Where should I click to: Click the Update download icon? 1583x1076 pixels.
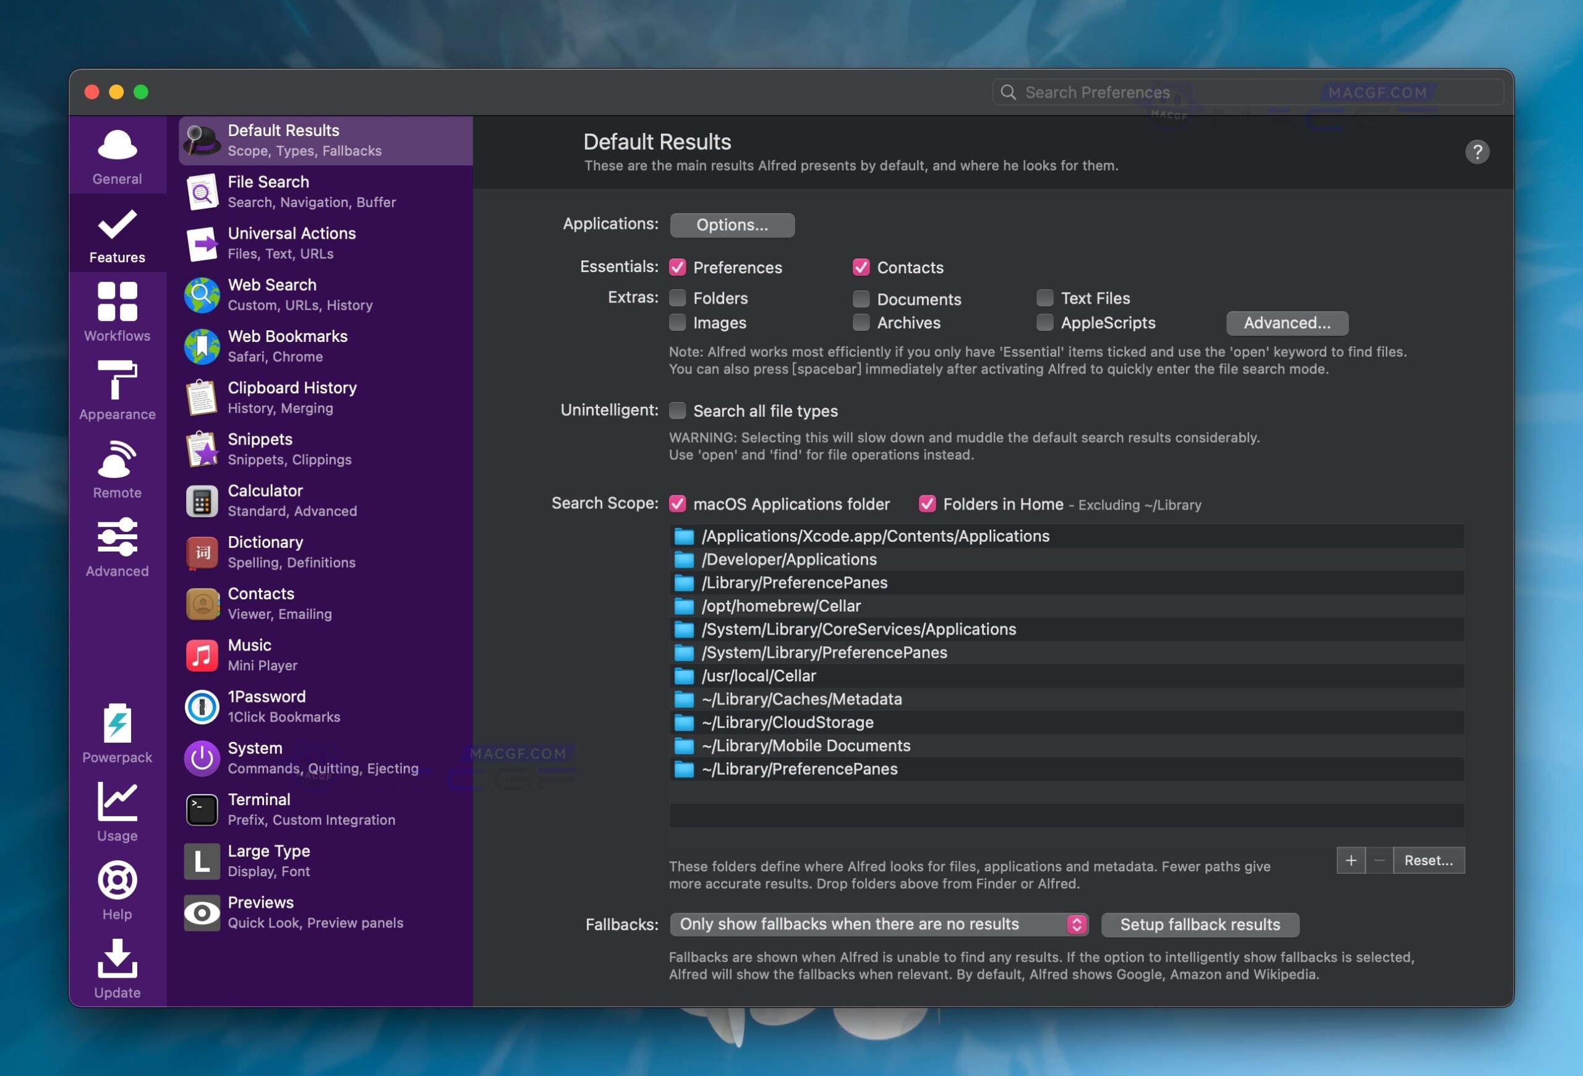[x=117, y=958]
